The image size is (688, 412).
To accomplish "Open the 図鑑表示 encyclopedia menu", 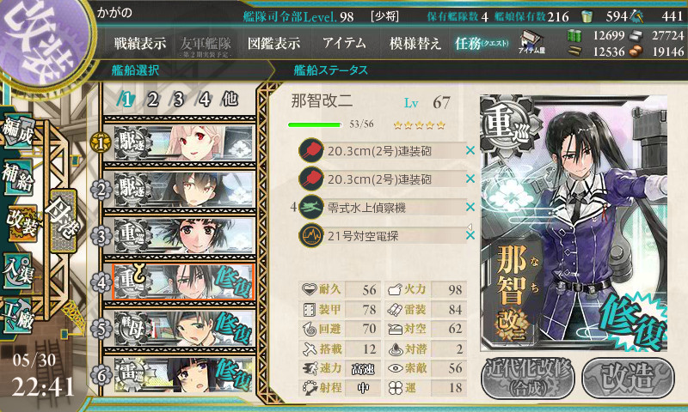I will 273,43.
